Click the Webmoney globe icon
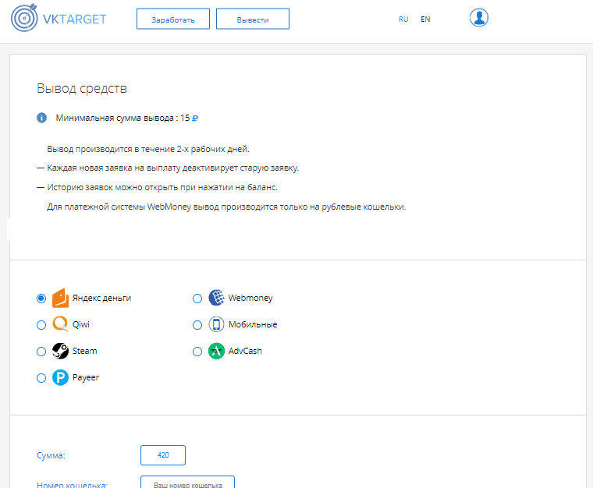Image resolution: width=593 pixels, height=488 pixels. 216,298
